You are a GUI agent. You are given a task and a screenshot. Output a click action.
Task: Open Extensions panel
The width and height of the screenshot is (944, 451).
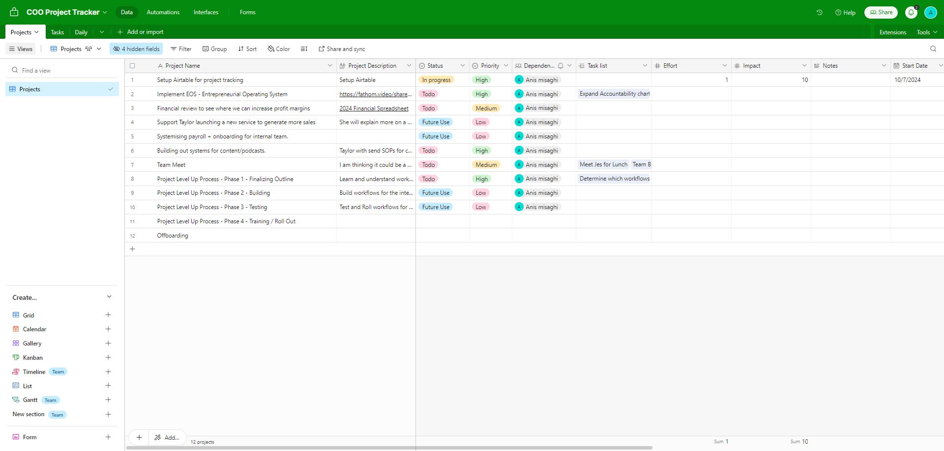pyautogui.click(x=892, y=32)
